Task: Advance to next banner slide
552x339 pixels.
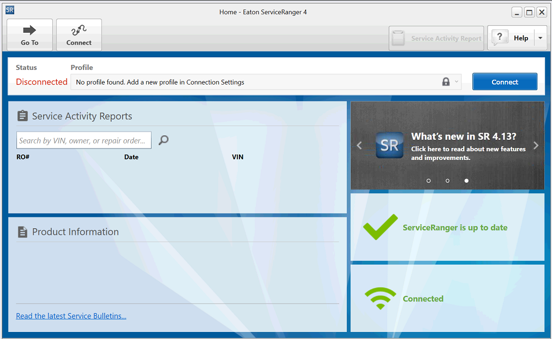Action: pyautogui.click(x=536, y=145)
